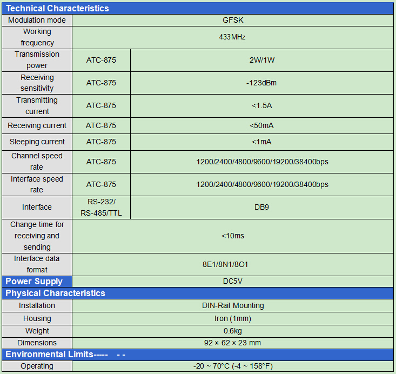Screen dimensions: 396x374
Task: Click the '0.6kg' value
Action: click(x=233, y=331)
